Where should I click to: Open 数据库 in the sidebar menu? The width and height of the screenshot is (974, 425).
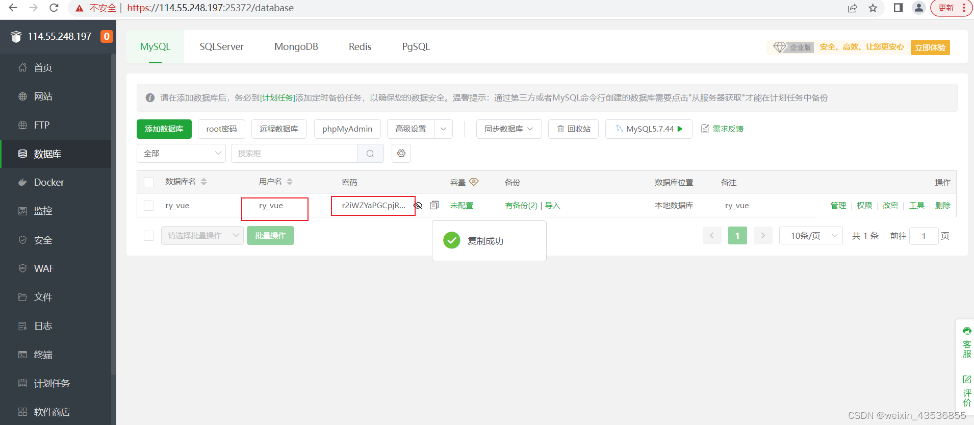point(56,154)
